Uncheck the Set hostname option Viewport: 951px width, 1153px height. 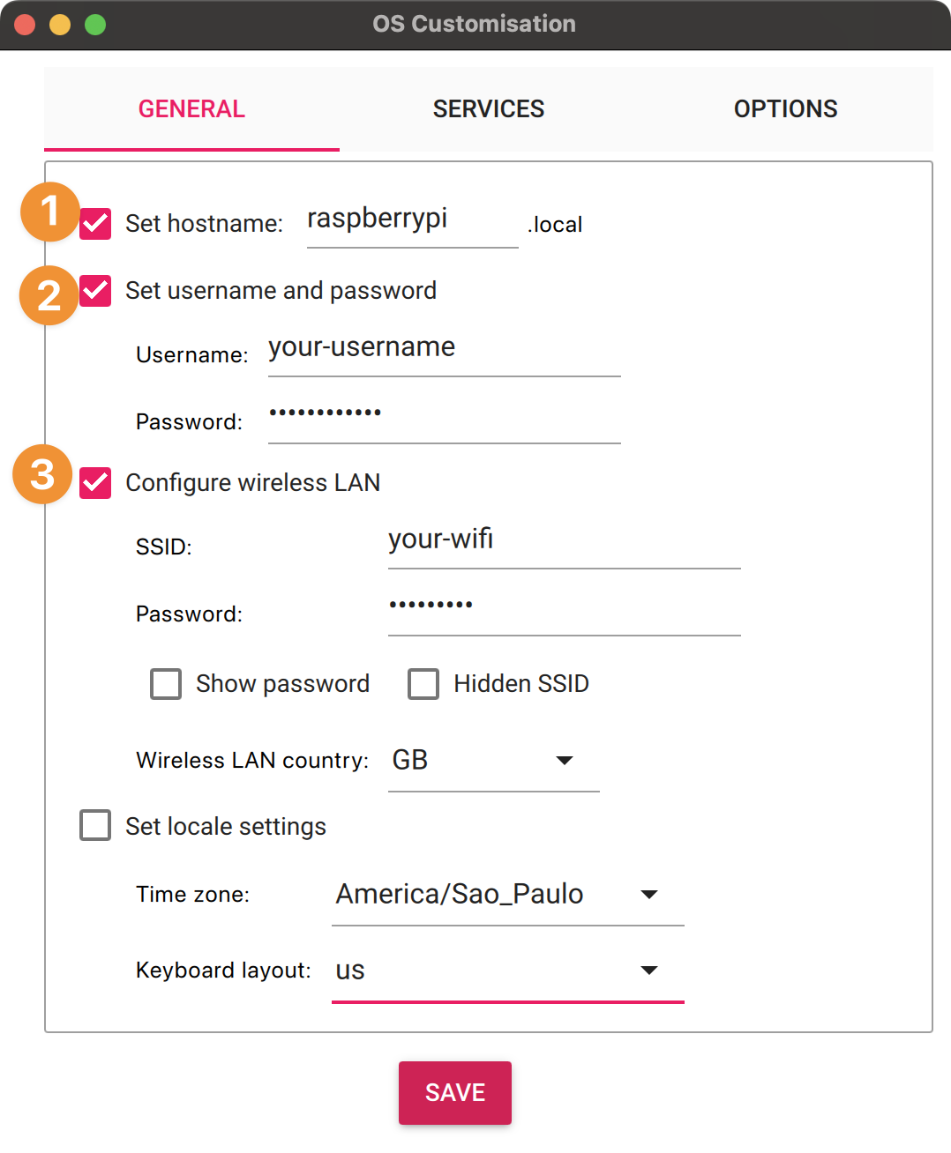click(x=94, y=224)
